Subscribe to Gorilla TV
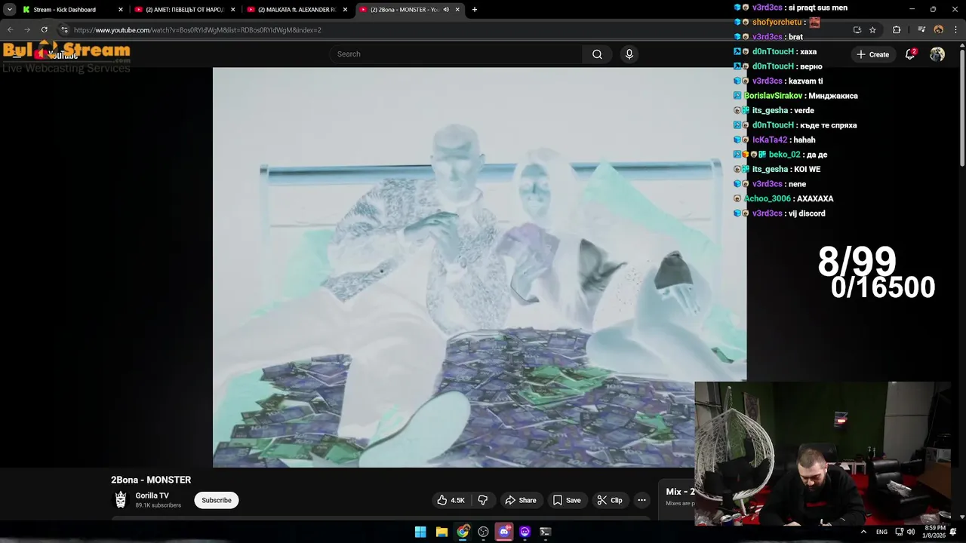966x543 pixels. (217, 500)
